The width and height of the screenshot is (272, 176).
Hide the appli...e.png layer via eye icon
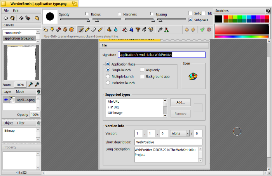(x=6, y=100)
